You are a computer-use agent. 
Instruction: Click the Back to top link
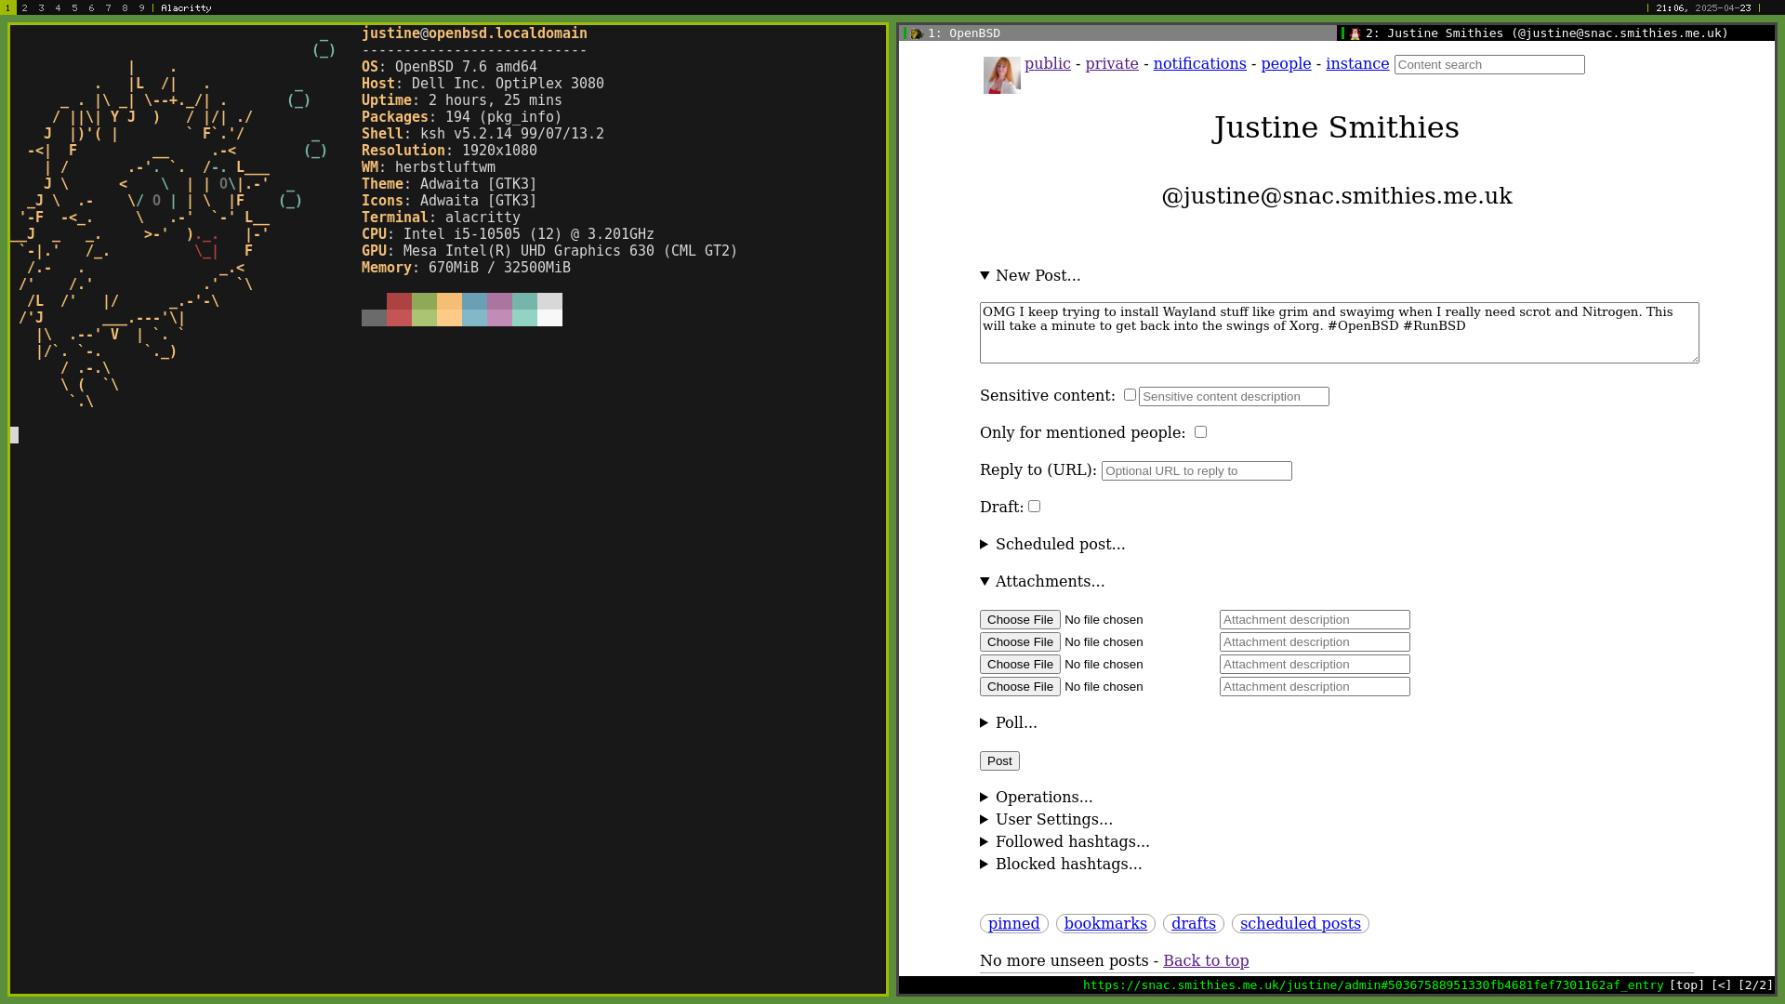pos(1206,960)
